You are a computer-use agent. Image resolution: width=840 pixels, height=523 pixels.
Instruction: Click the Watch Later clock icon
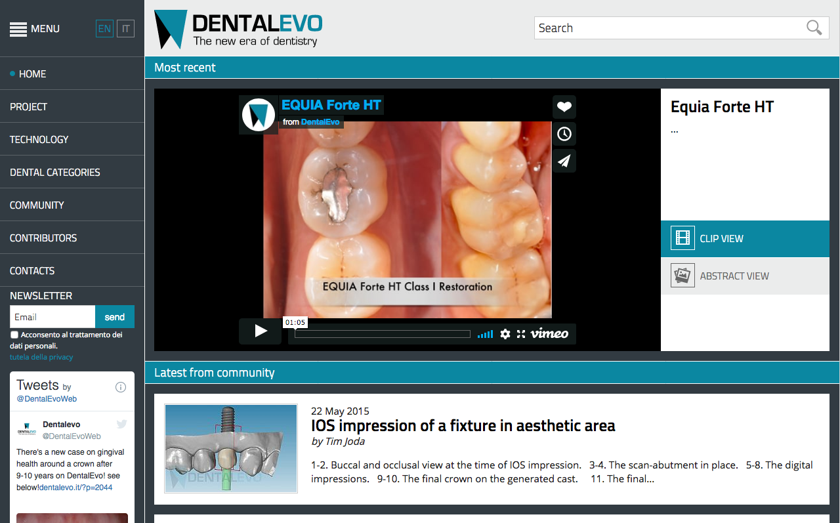(564, 134)
